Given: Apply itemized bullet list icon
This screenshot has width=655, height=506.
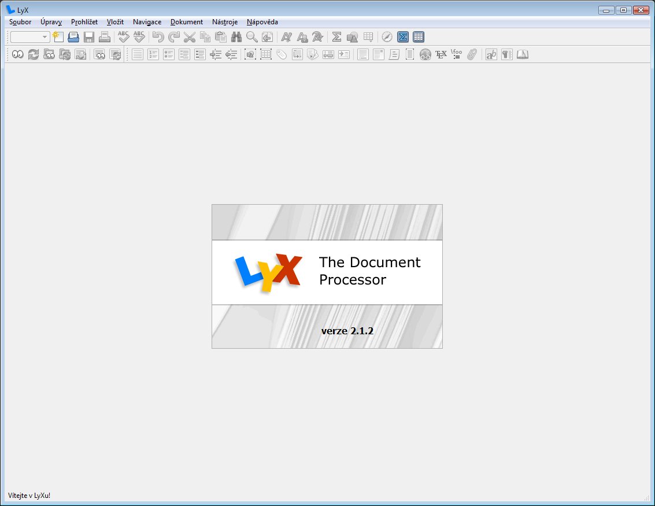Looking at the screenshot, I should point(169,54).
